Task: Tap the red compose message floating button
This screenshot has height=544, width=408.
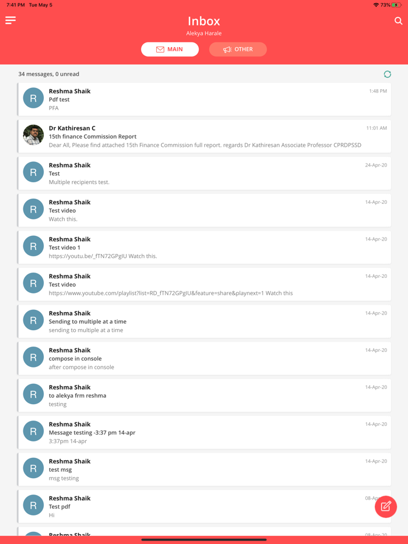Action: click(386, 507)
